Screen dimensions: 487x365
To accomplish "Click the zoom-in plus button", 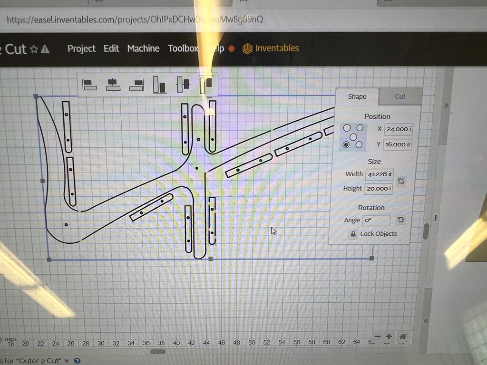I will [x=390, y=336].
